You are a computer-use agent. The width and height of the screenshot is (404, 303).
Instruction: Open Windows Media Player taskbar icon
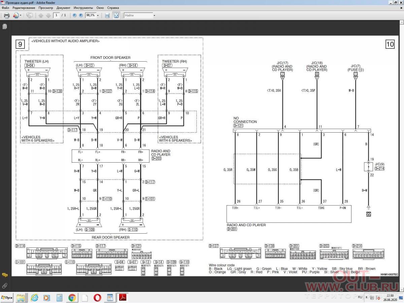46,298
